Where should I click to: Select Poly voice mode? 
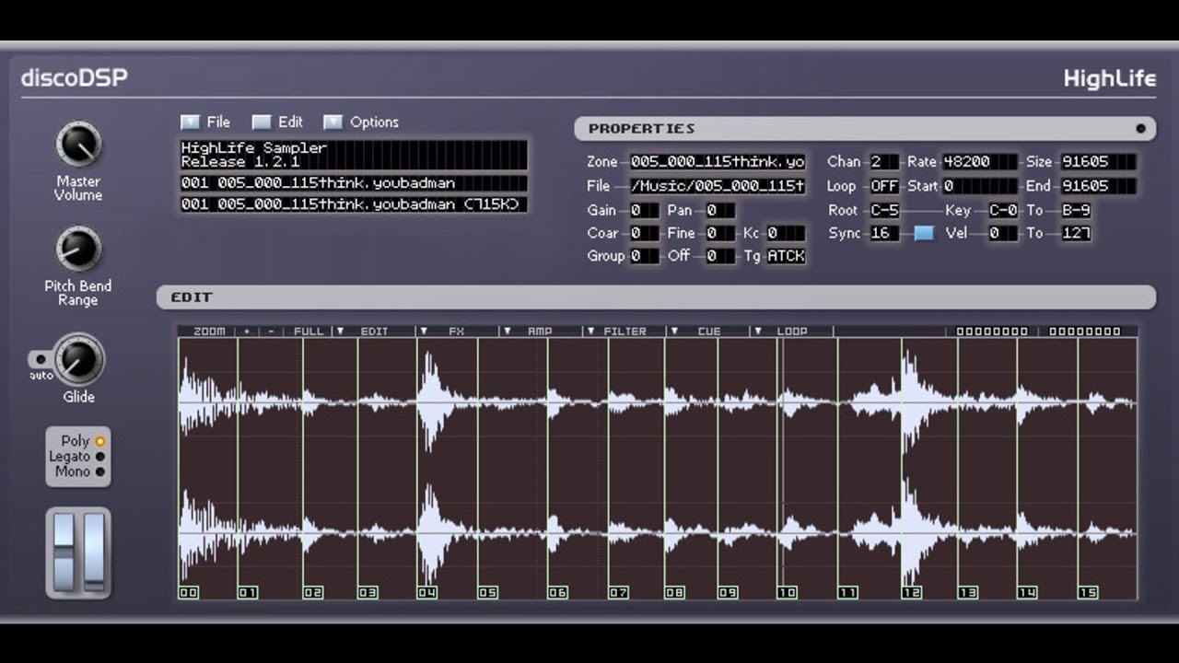pos(99,441)
